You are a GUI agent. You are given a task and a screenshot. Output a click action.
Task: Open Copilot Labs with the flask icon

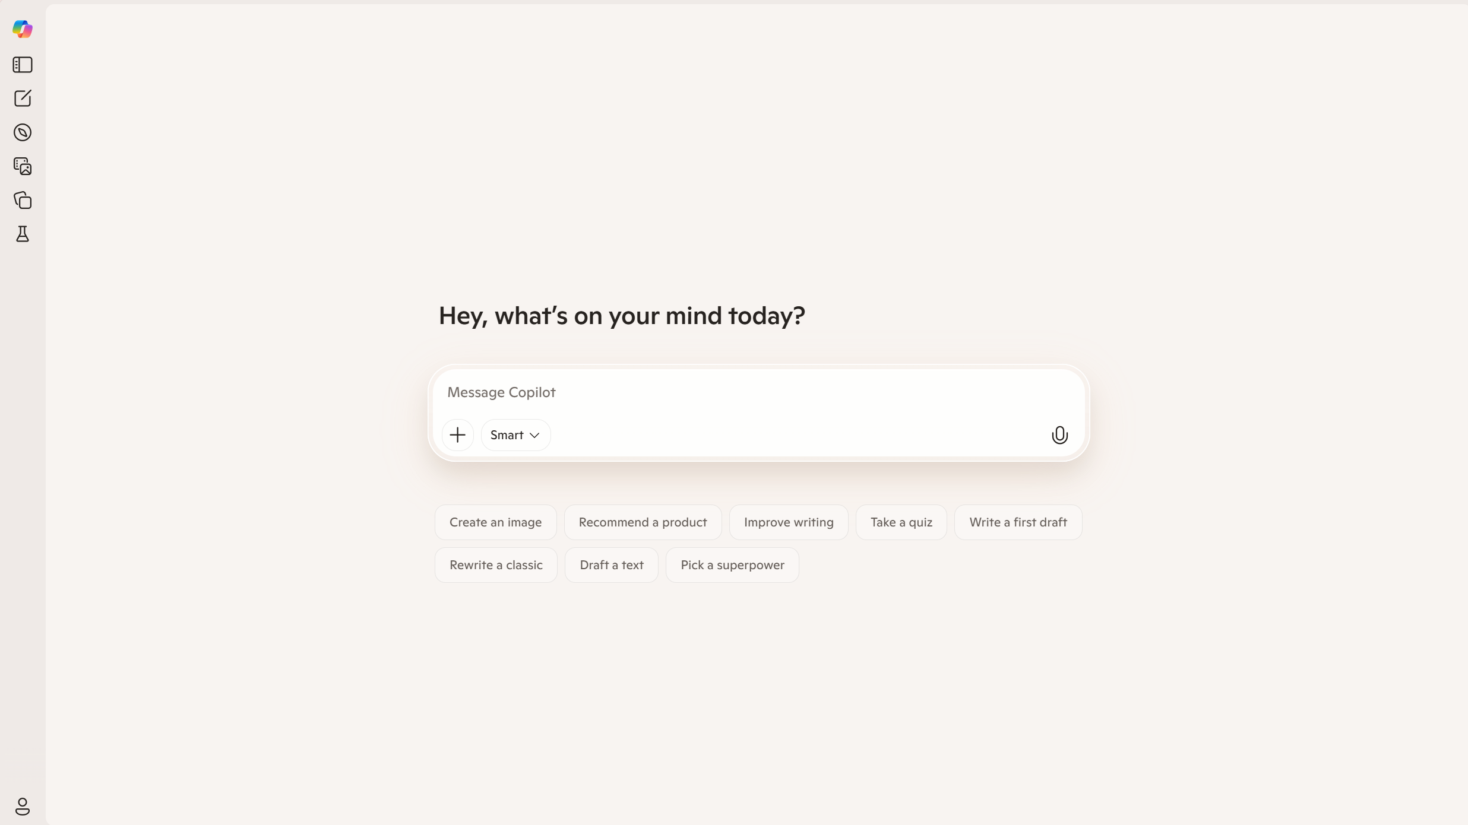[22, 234]
